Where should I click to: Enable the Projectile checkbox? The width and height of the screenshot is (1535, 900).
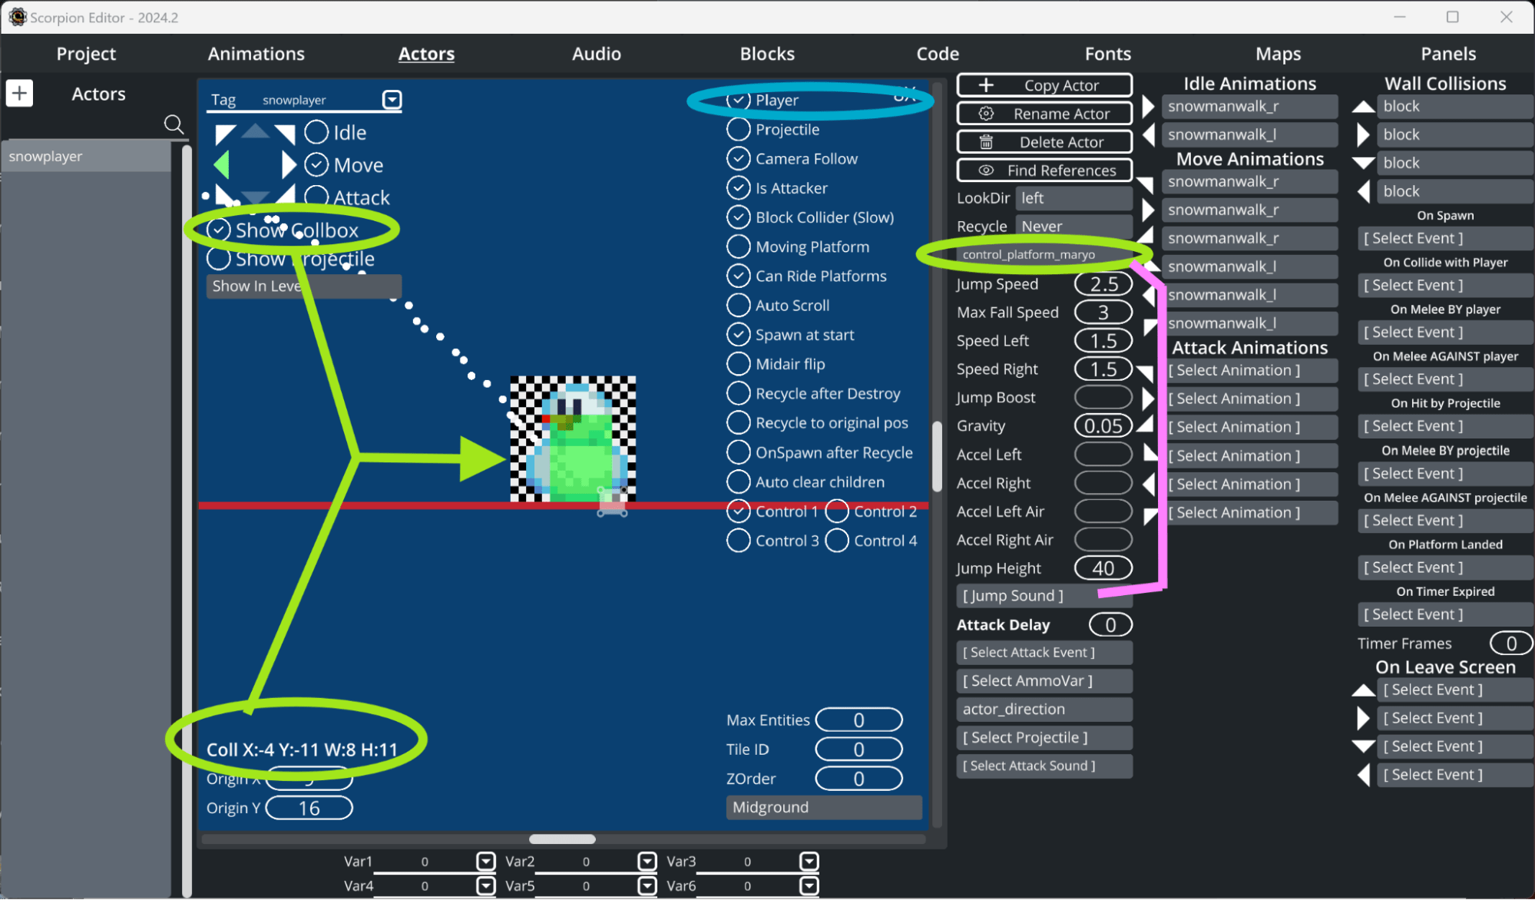[x=738, y=130]
